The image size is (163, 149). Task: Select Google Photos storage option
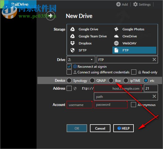tap(129, 29)
